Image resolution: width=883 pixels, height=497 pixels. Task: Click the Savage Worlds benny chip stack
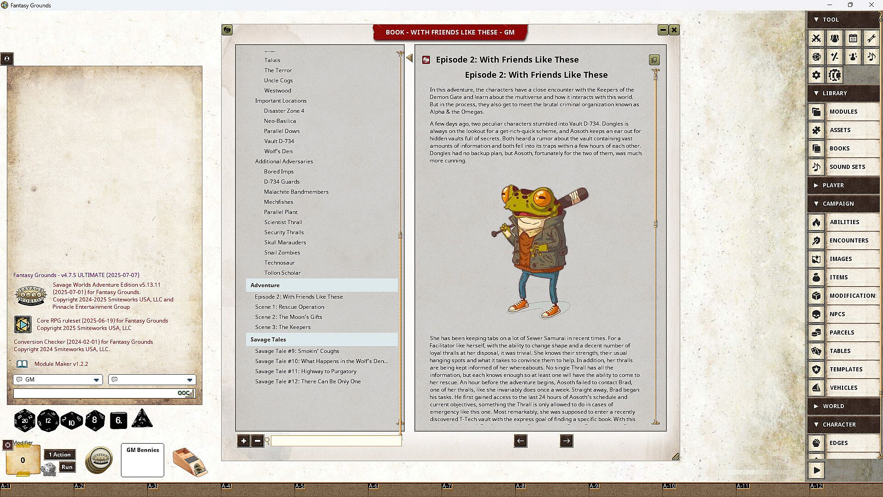click(x=99, y=460)
